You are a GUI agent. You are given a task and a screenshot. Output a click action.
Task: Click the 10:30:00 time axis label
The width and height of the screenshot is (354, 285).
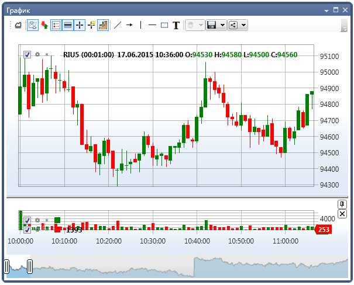153,241
